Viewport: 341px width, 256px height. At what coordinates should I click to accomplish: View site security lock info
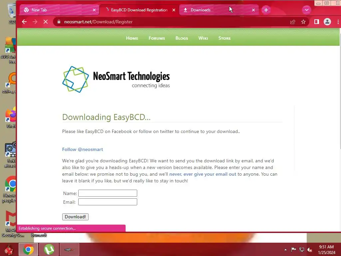pyautogui.click(x=59, y=22)
